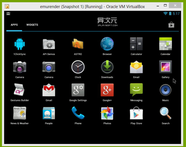Launch the Clock app
Viewport: 186px width, 147px height.
click(x=78, y=67)
